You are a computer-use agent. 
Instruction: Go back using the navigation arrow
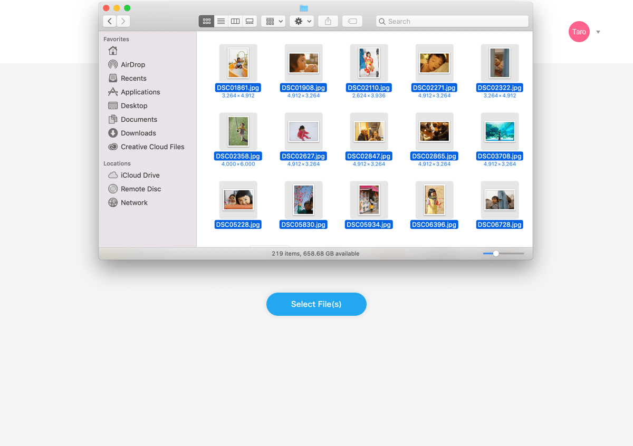click(109, 21)
